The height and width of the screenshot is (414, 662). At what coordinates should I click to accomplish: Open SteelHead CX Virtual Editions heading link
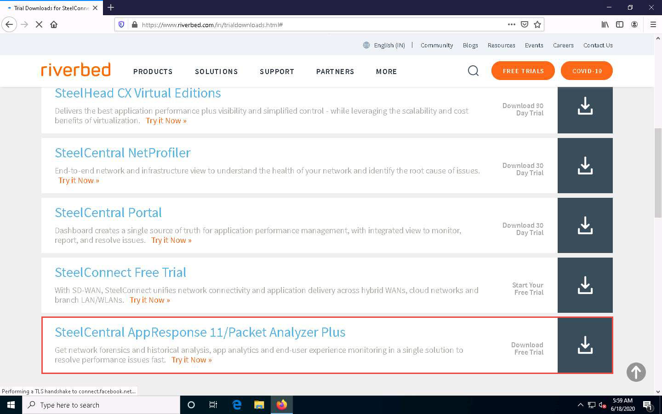pos(138,93)
